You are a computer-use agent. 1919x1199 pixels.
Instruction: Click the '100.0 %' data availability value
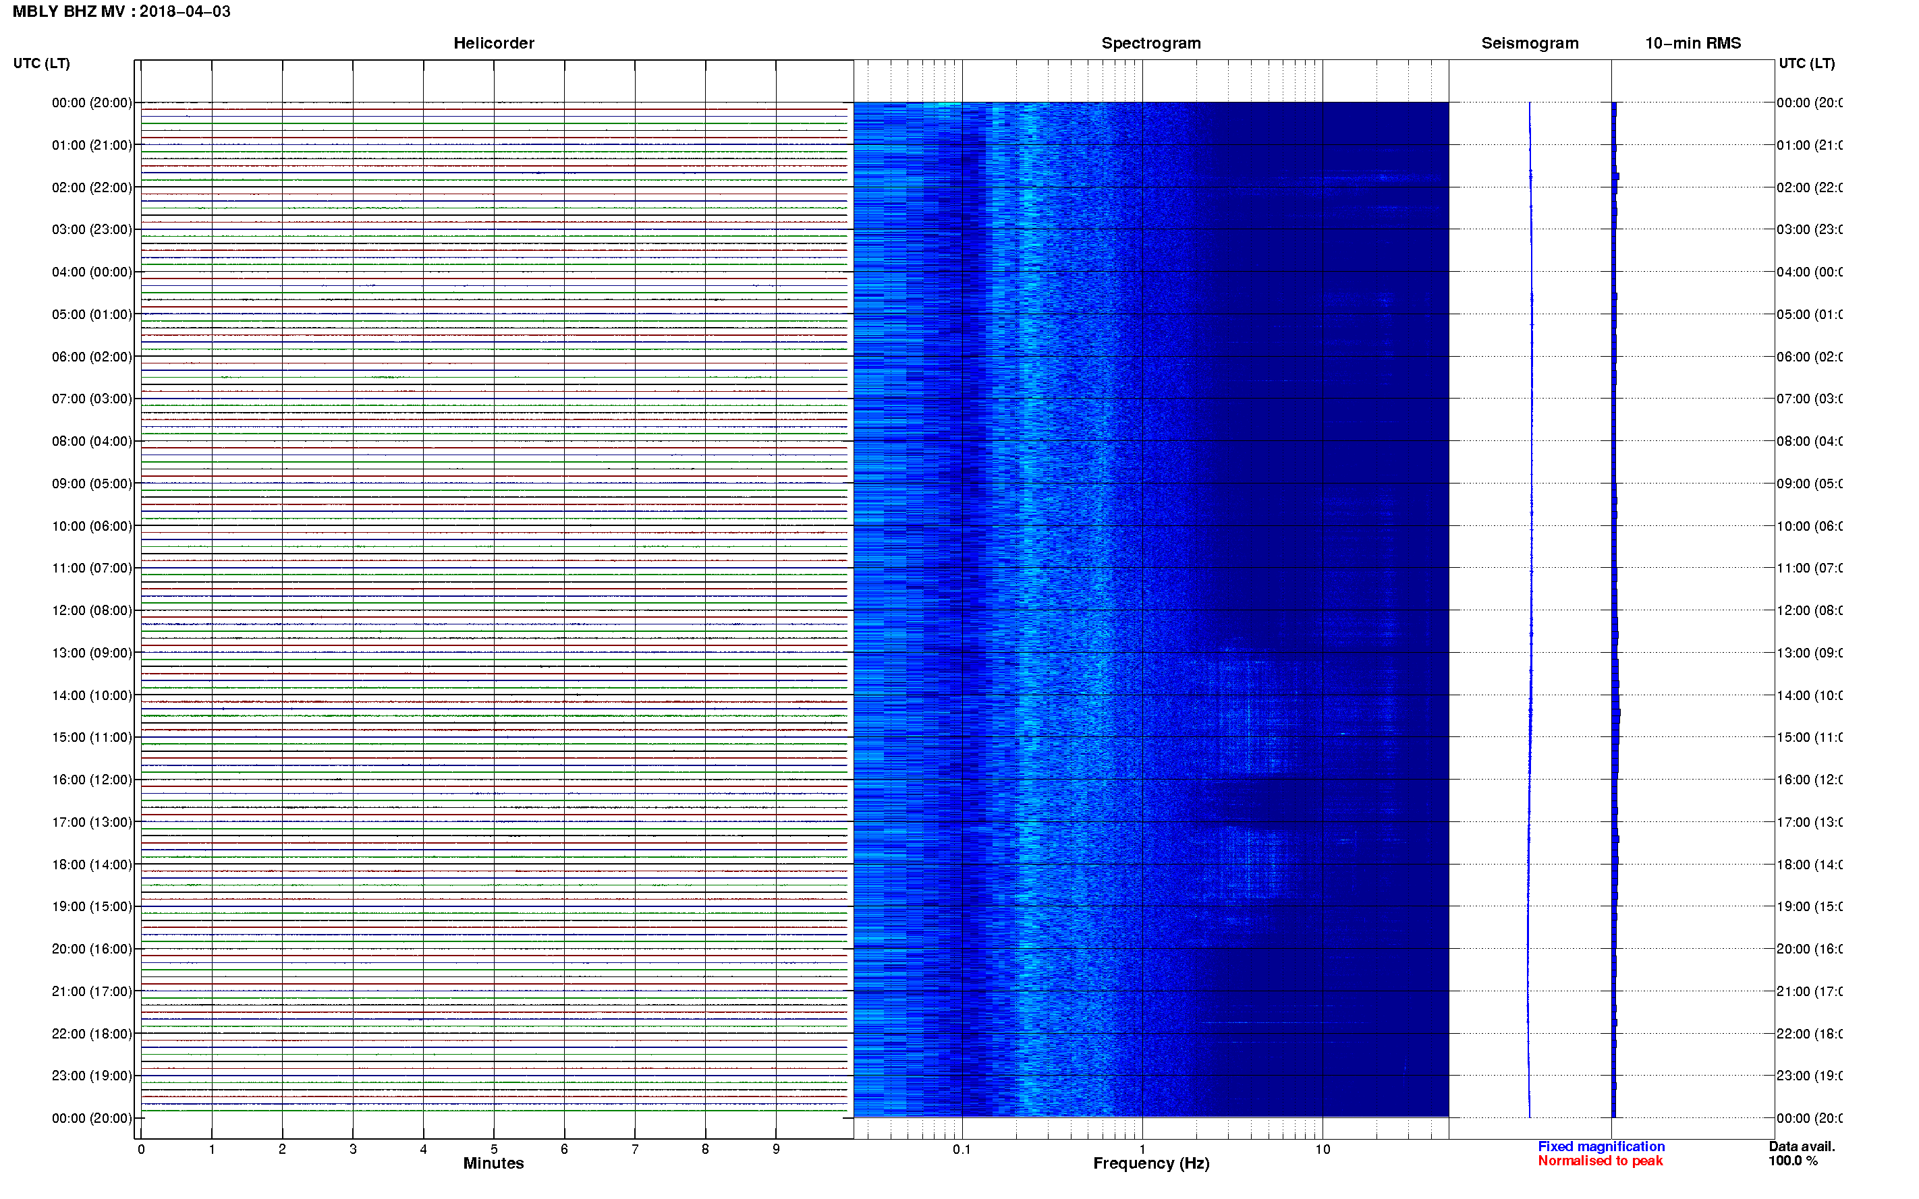tap(1792, 1162)
